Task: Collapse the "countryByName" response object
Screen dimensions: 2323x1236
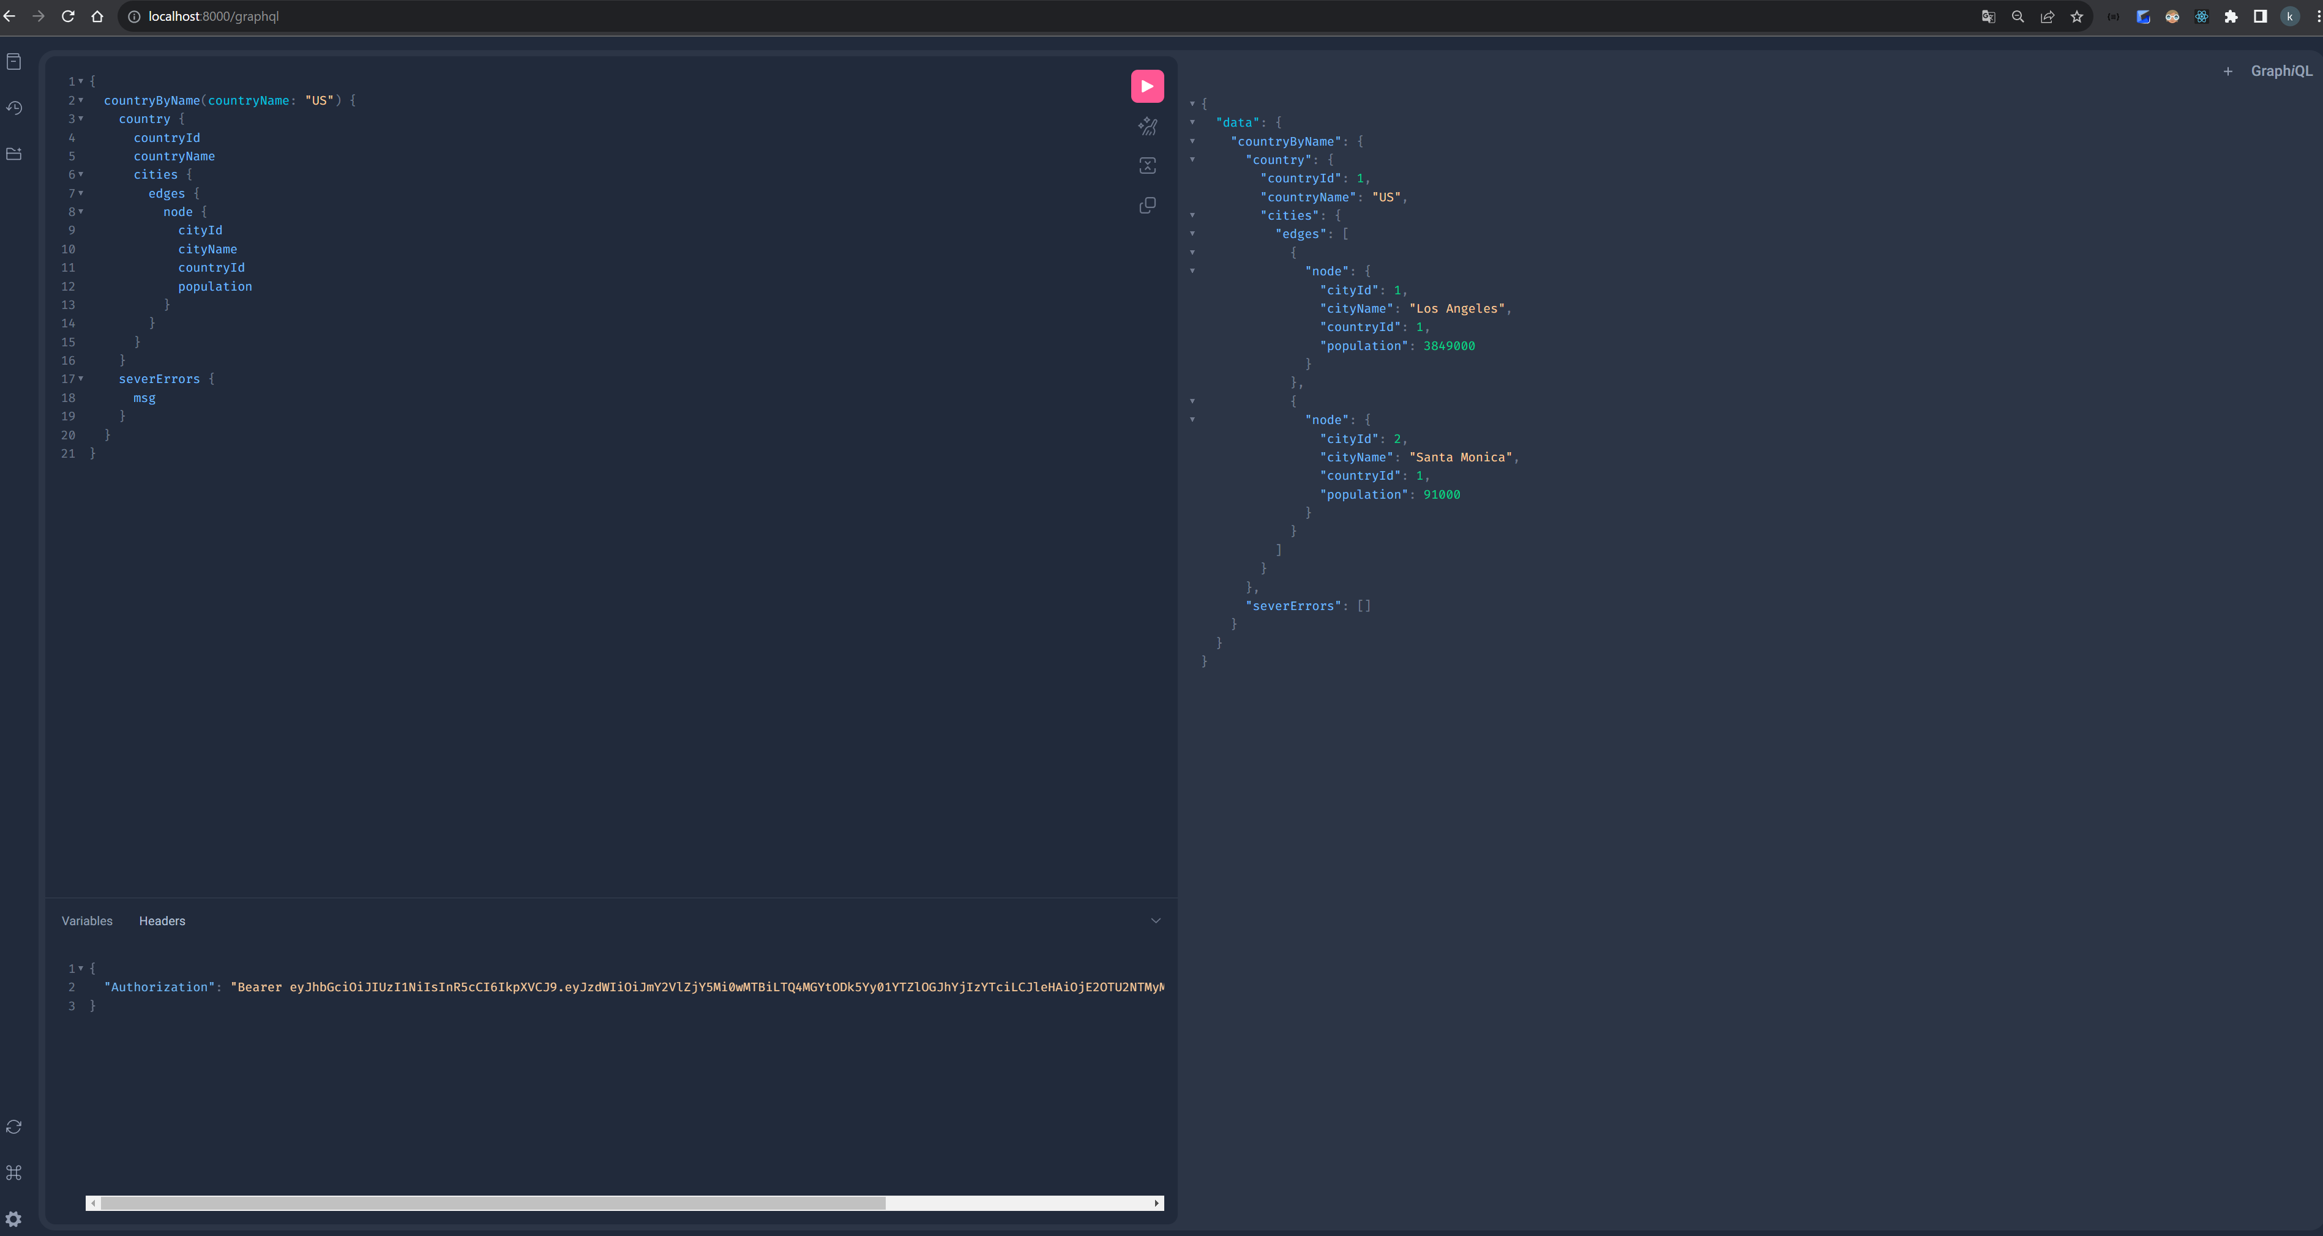Action: 1192,141
